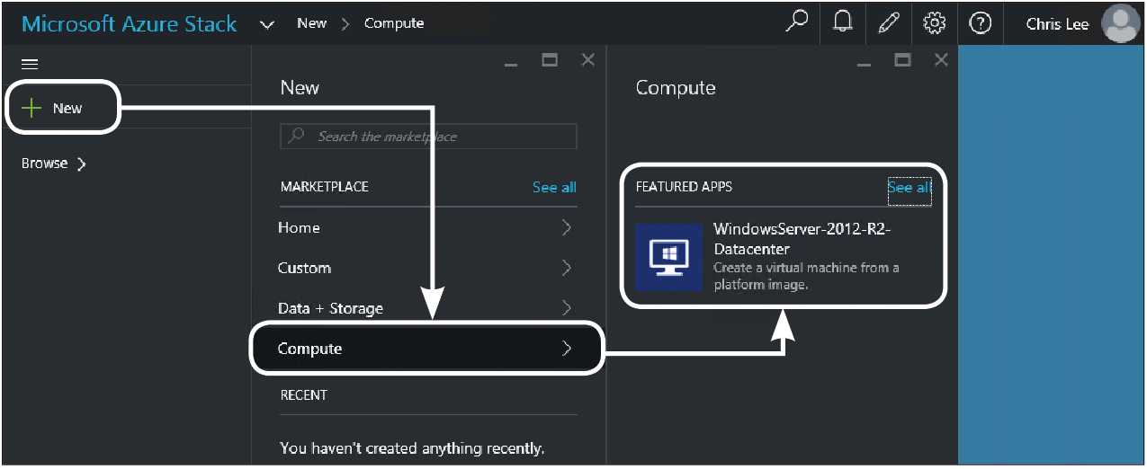Click the 'You haven't created anything recently.' text

point(412,447)
